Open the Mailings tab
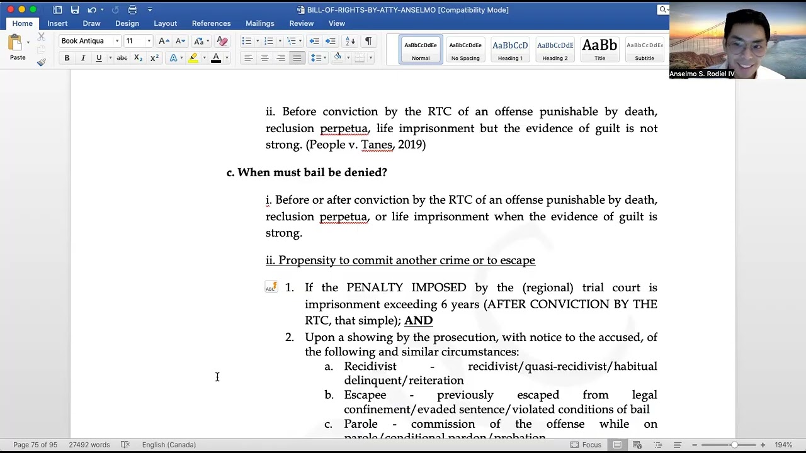The width and height of the screenshot is (806, 453). pos(260,23)
